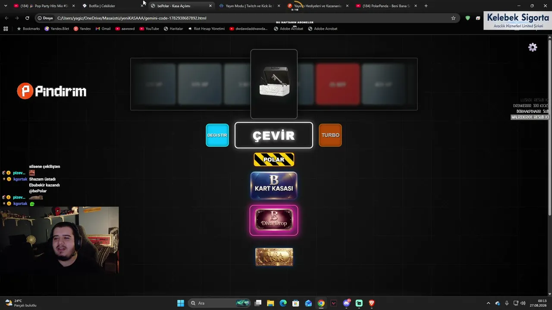The image size is (552, 310).
Task: Click the 'WALRIDERXX RESUB X3' subscriber entry
Action: coord(530,117)
